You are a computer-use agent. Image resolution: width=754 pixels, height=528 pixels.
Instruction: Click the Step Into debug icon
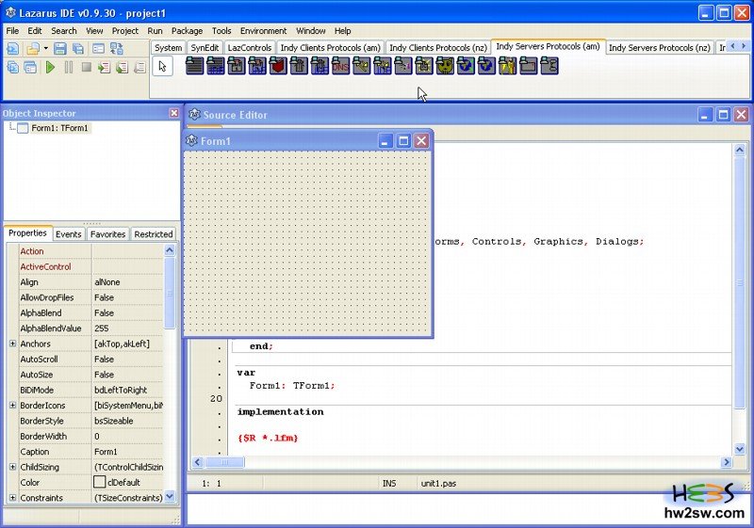click(x=105, y=67)
